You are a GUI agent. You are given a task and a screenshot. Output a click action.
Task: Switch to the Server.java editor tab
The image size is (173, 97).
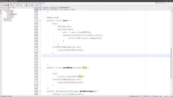pos(38,8)
